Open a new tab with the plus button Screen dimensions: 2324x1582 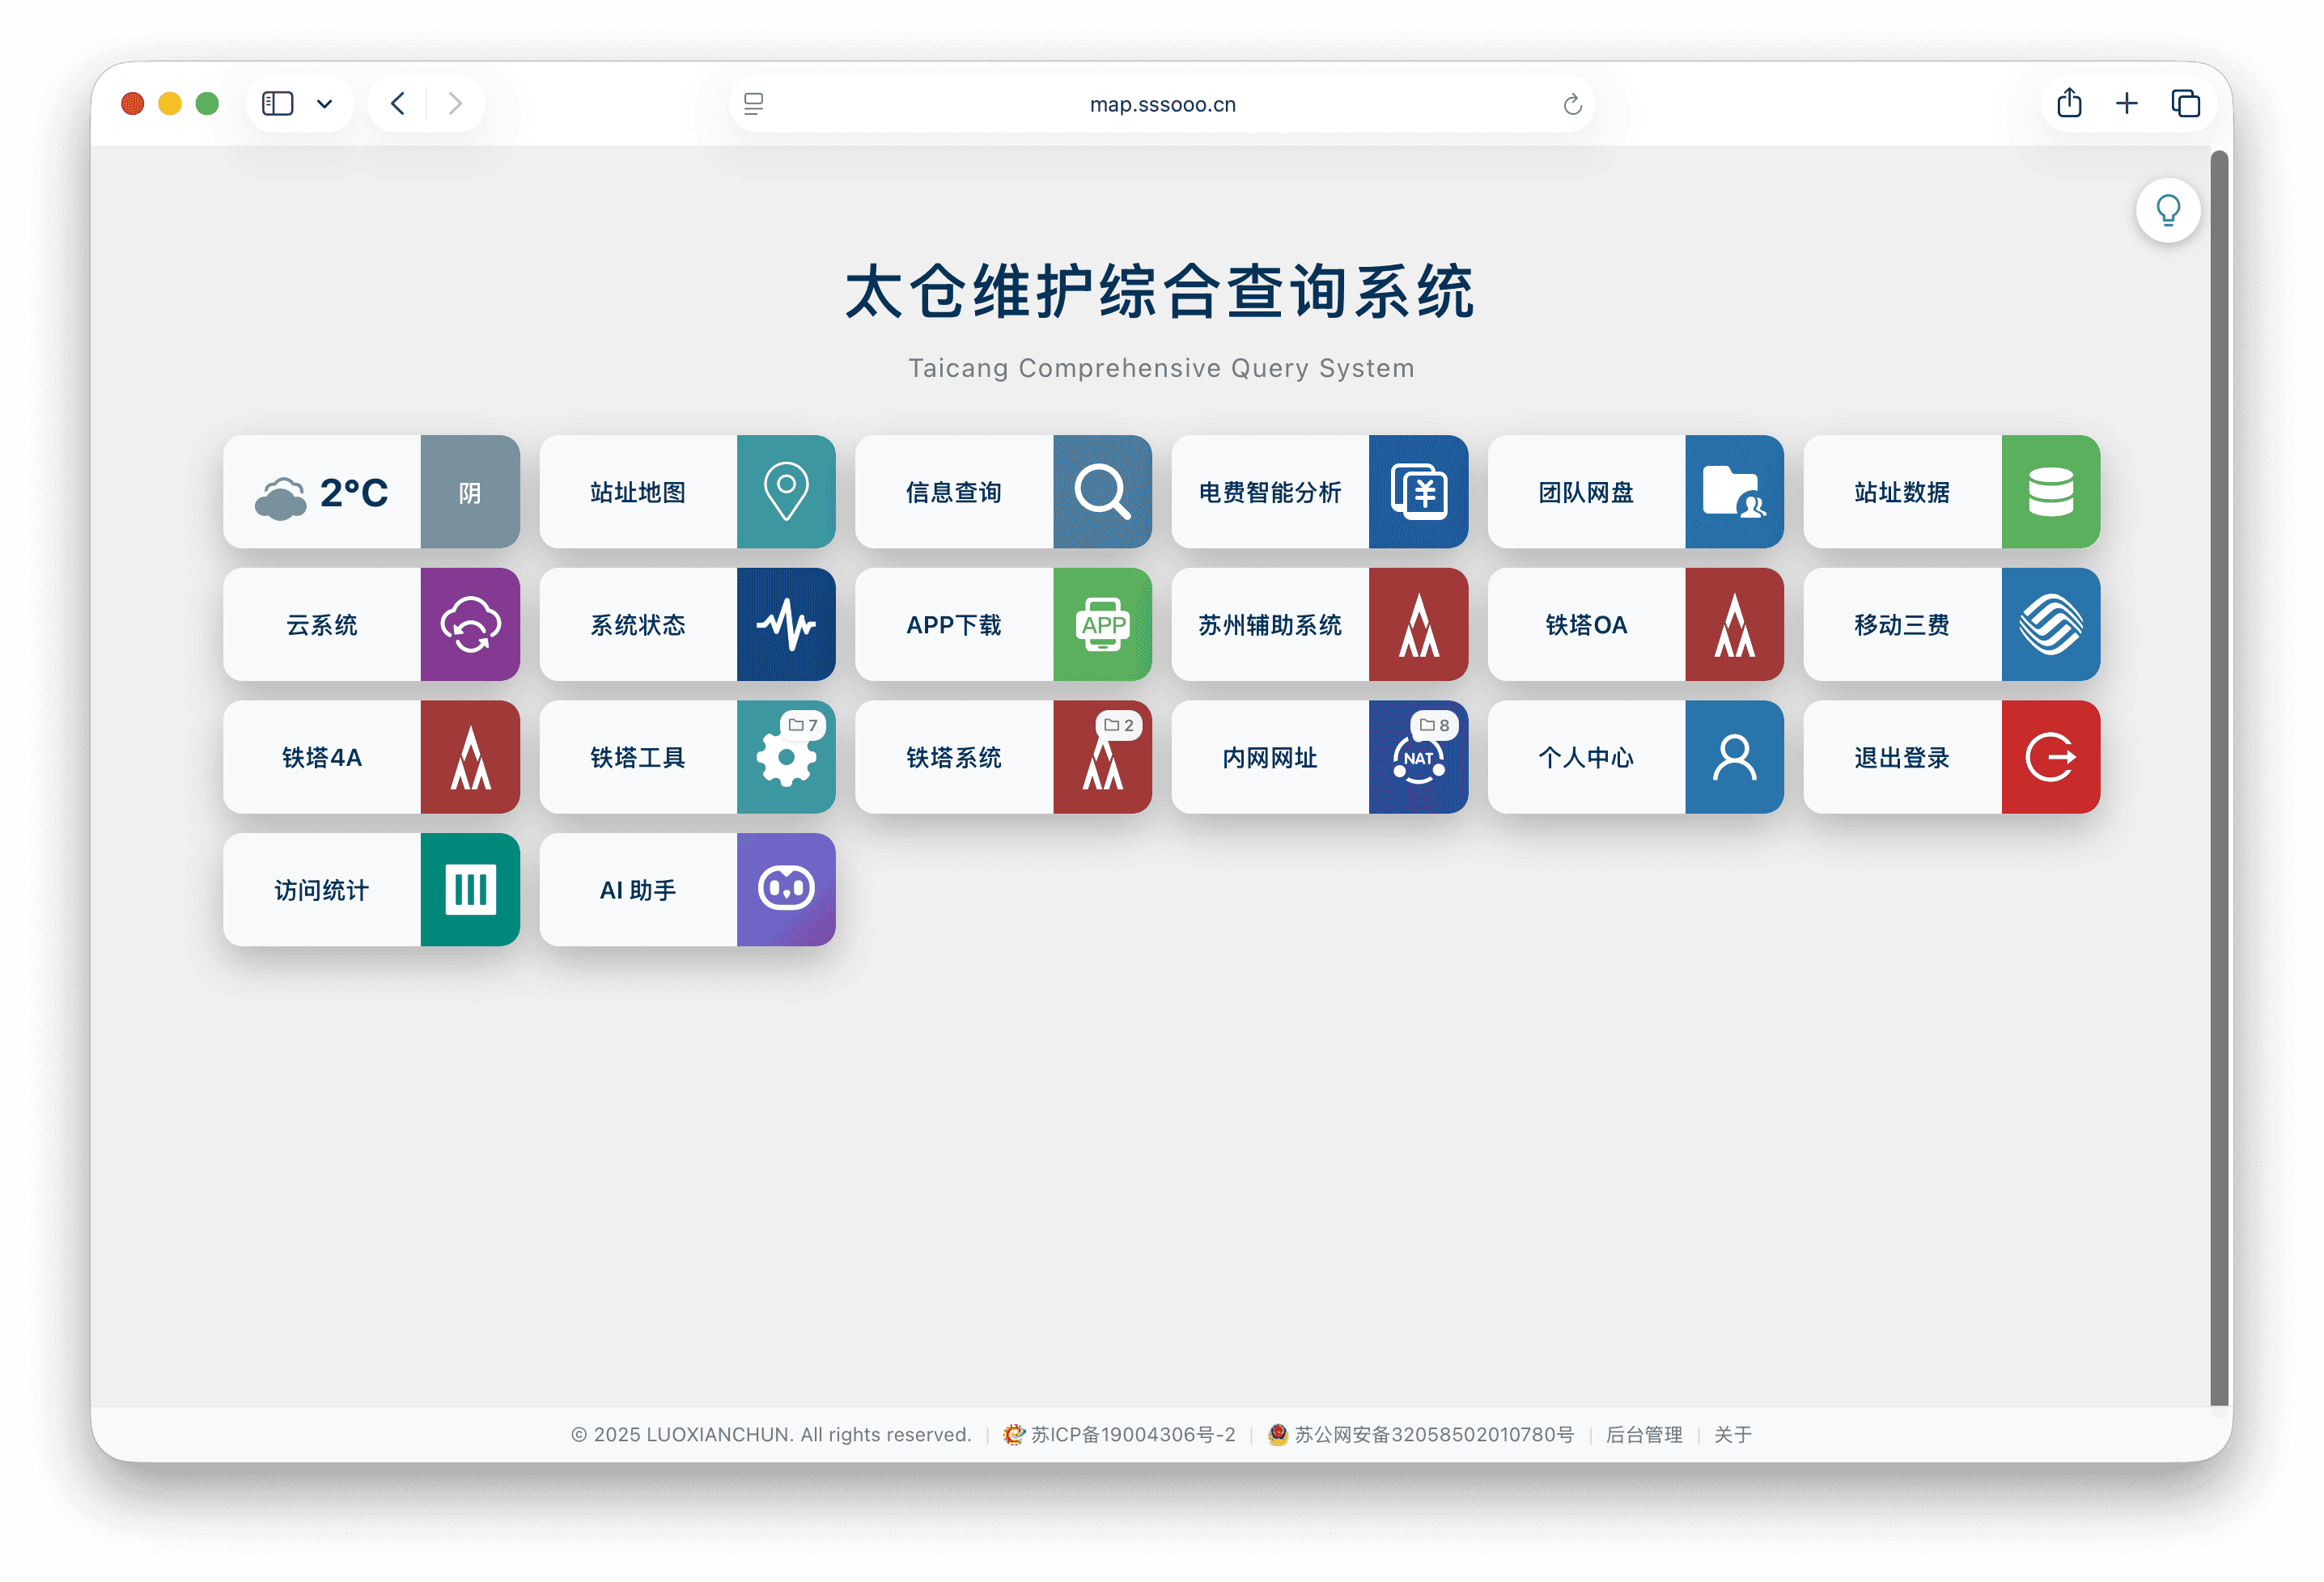pyautogui.click(x=2127, y=103)
